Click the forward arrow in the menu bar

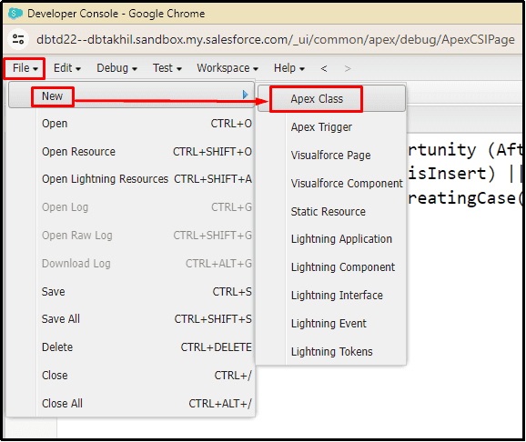348,69
